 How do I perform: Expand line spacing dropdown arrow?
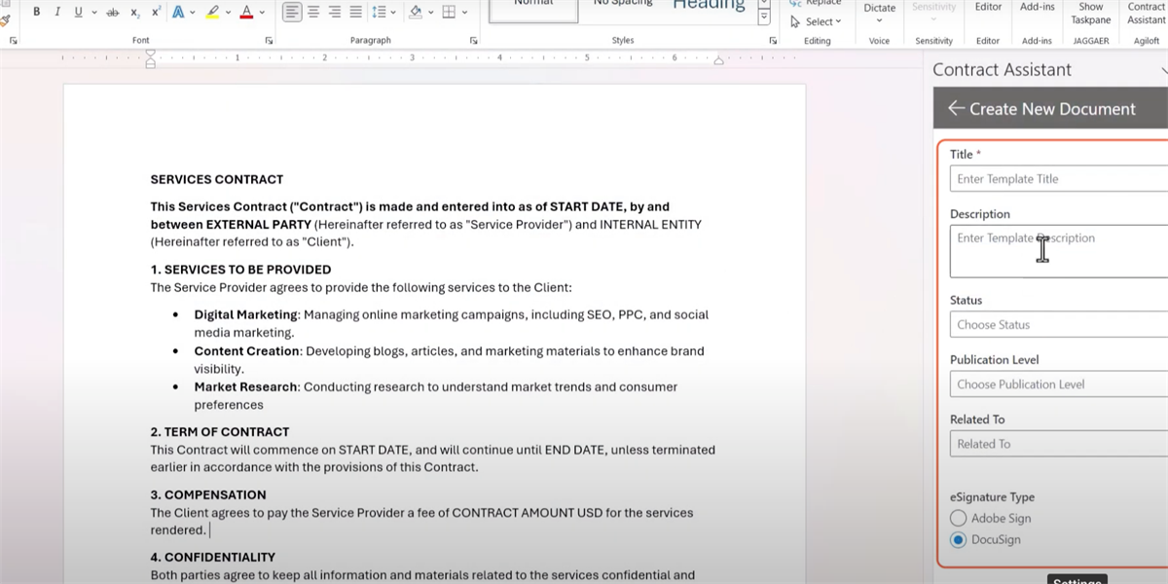(x=392, y=12)
